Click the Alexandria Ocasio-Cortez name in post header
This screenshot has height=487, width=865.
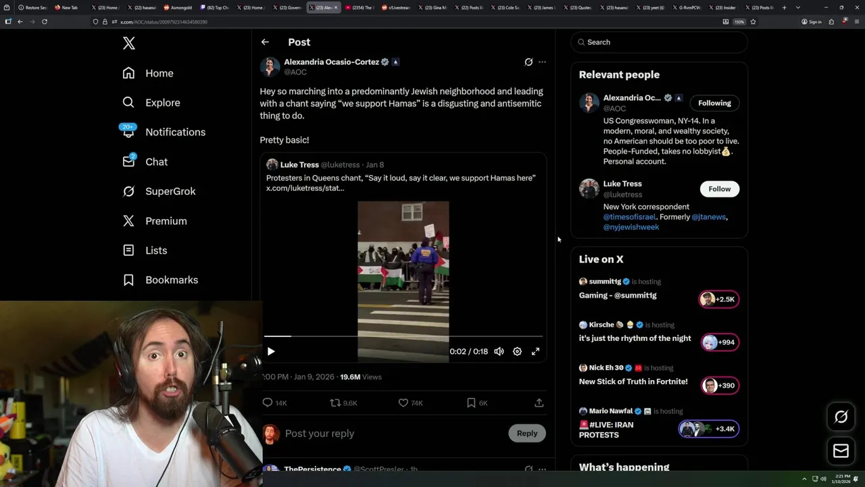pyautogui.click(x=331, y=62)
